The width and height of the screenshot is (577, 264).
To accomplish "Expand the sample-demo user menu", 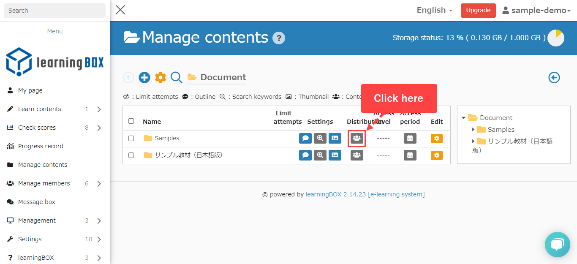I will (536, 11).
